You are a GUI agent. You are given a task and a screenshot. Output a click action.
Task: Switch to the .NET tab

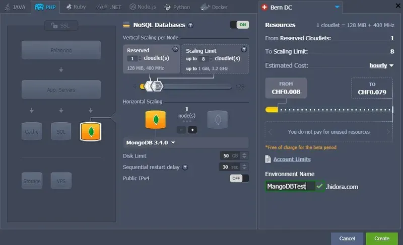[108, 7]
